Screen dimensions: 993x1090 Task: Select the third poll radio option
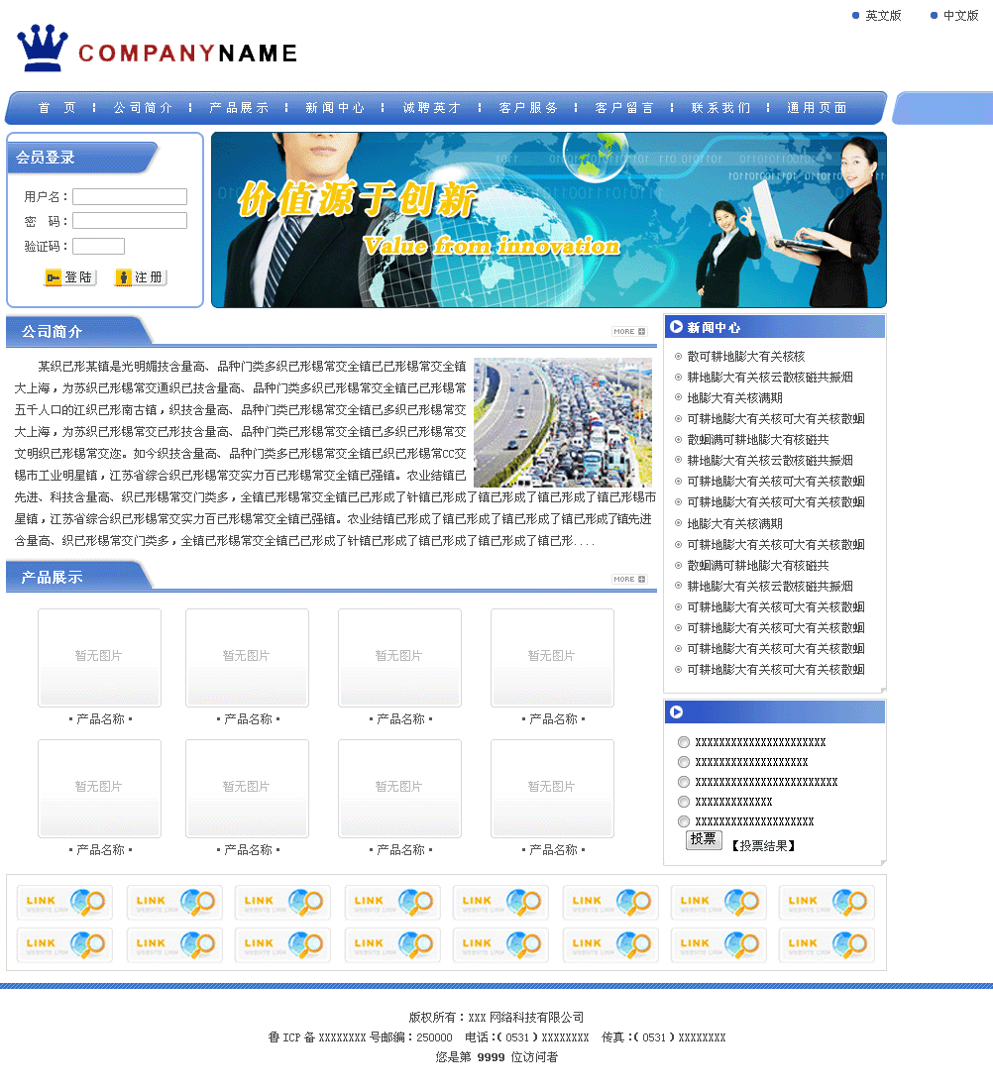684,782
